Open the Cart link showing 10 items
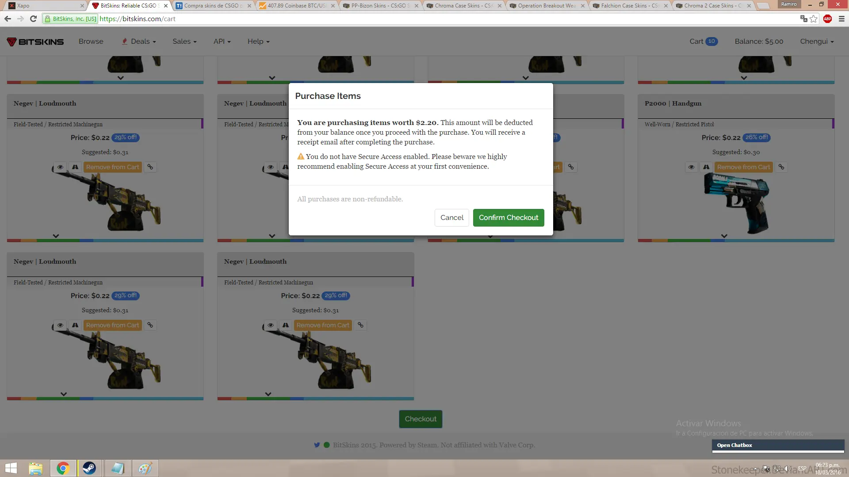 click(x=704, y=42)
